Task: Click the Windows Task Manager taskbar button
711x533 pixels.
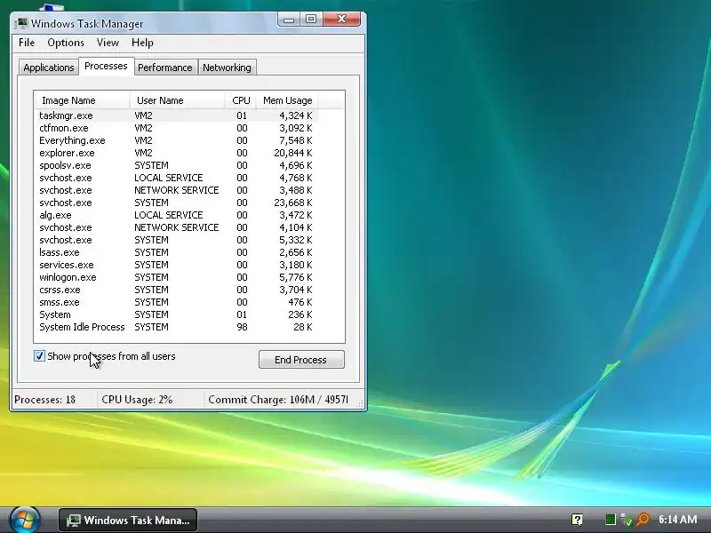Action: (x=128, y=520)
